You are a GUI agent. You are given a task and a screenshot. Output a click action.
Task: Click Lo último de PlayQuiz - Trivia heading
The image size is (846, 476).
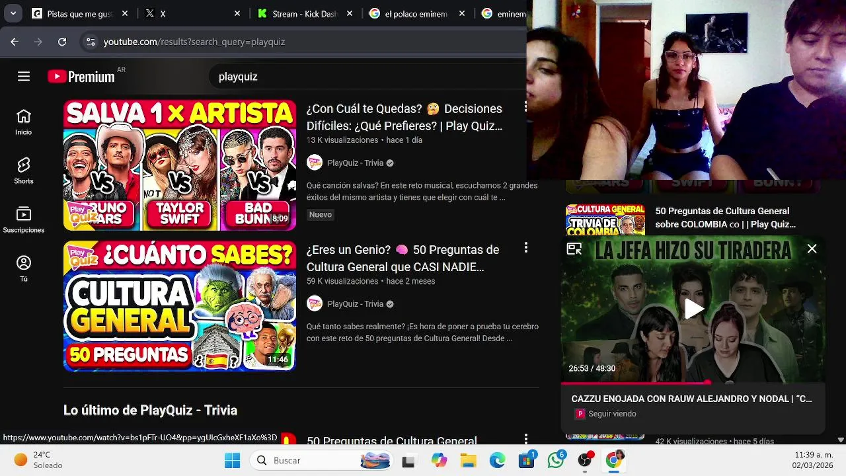pos(150,410)
